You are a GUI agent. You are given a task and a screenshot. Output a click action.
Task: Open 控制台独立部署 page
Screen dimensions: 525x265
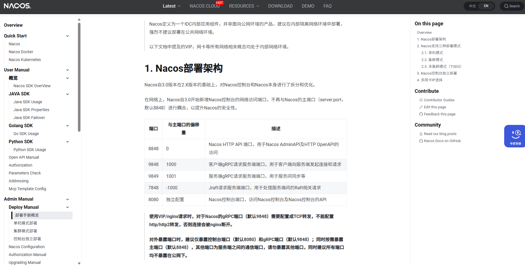27,239
